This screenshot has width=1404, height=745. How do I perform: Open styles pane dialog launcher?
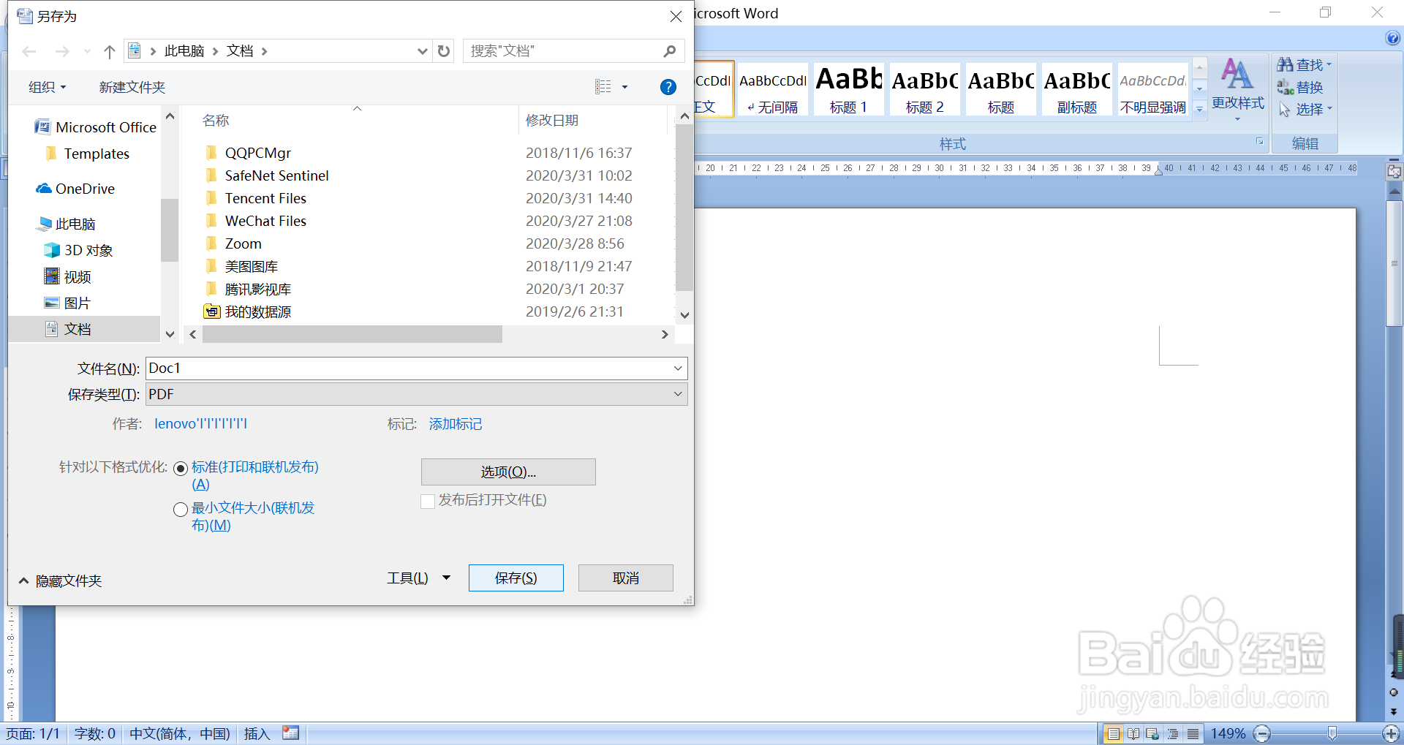pyautogui.click(x=1259, y=142)
